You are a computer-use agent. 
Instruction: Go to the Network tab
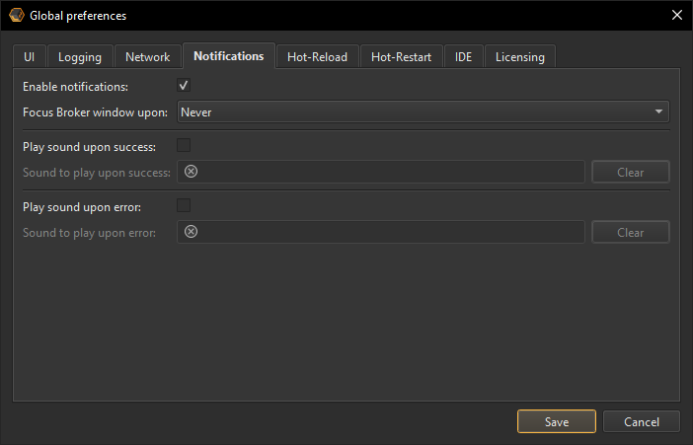[x=147, y=57]
